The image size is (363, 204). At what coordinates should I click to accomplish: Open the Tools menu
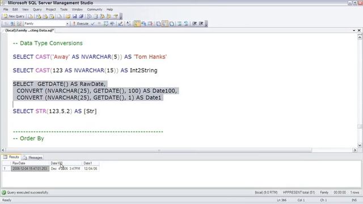64,10
